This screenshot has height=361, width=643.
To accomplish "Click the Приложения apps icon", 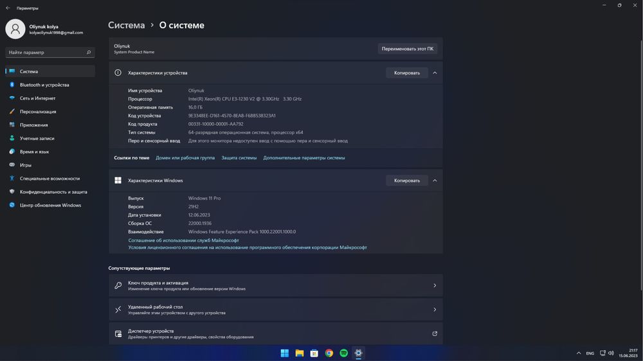I will pos(12,125).
